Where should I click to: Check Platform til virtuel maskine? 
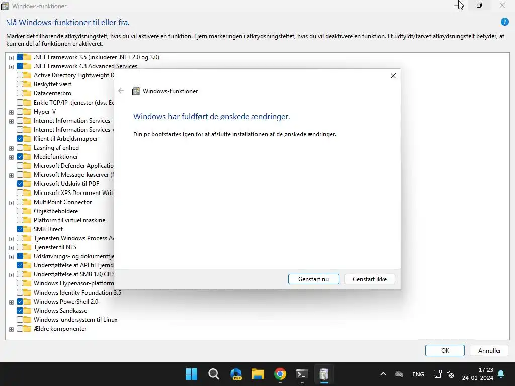(20, 220)
